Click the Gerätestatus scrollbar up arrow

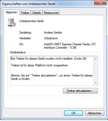(x=95, y=59)
